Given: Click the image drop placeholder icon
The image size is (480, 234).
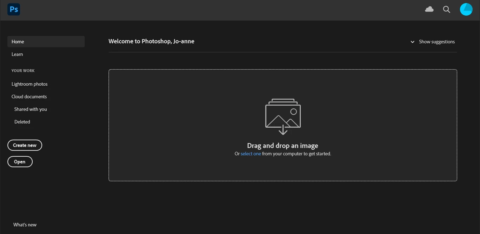Looking at the screenshot, I should pyautogui.click(x=283, y=116).
